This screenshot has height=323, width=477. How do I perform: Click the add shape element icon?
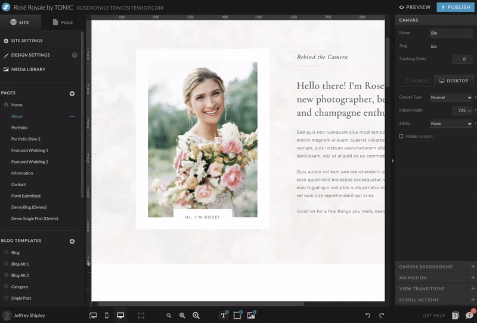click(x=237, y=315)
